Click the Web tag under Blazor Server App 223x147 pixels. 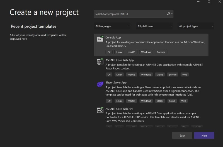183,101
